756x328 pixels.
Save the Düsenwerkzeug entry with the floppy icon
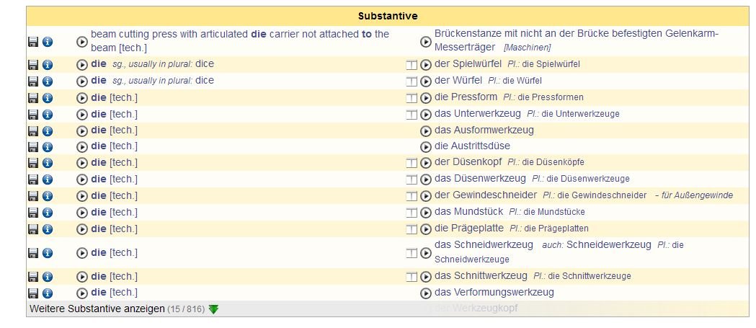pos(32,180)
